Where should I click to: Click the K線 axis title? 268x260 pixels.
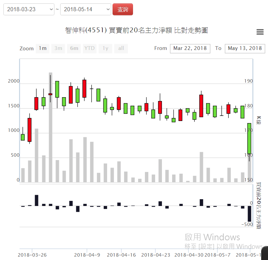[x=259, y=121]
